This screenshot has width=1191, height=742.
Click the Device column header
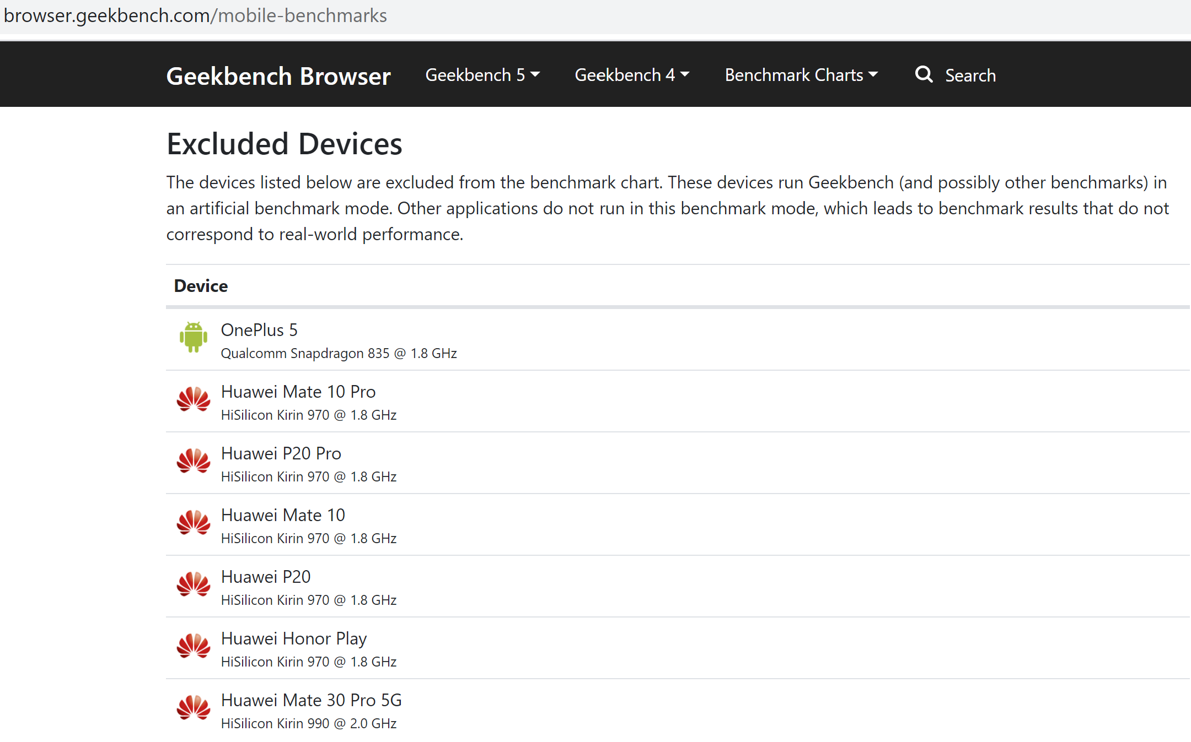201,286
